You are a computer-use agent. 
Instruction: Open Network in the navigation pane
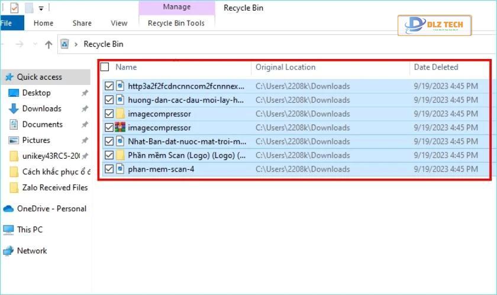click(x=32, y=251)
